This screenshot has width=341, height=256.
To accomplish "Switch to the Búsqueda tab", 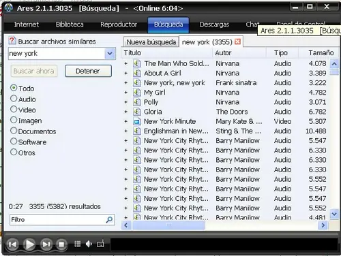I will point(168,25).
